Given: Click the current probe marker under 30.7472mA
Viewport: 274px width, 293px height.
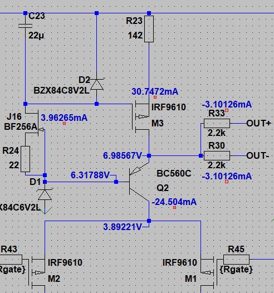Looking at the screenshot, I should [155, 97].
